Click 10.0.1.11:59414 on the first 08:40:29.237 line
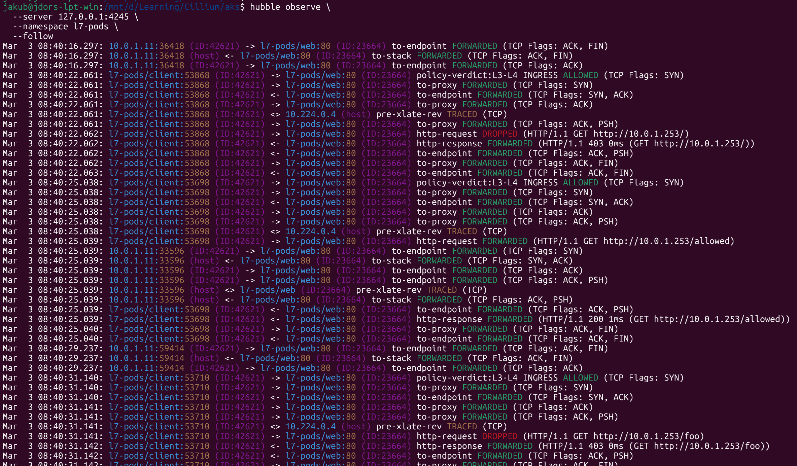The width and height of the screenshot is (797, 466). click(x=146, y=348)
